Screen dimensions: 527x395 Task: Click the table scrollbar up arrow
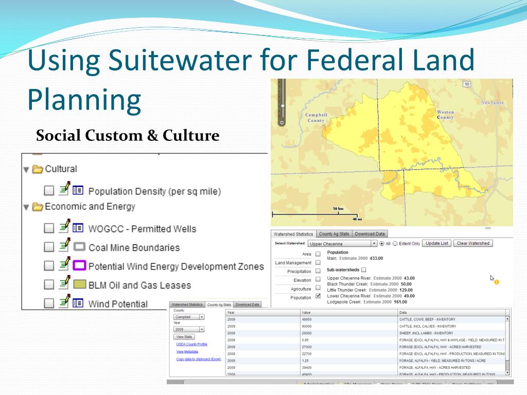507,318
